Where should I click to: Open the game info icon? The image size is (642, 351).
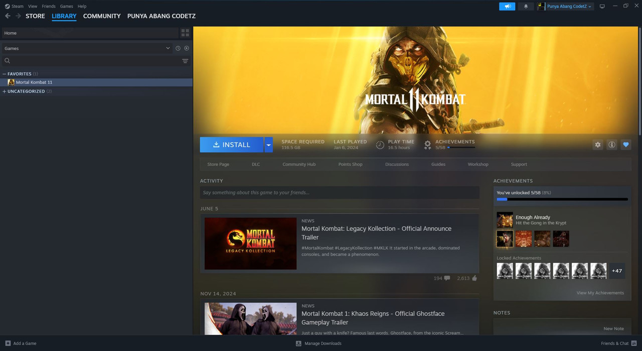[x=612, y=145]
